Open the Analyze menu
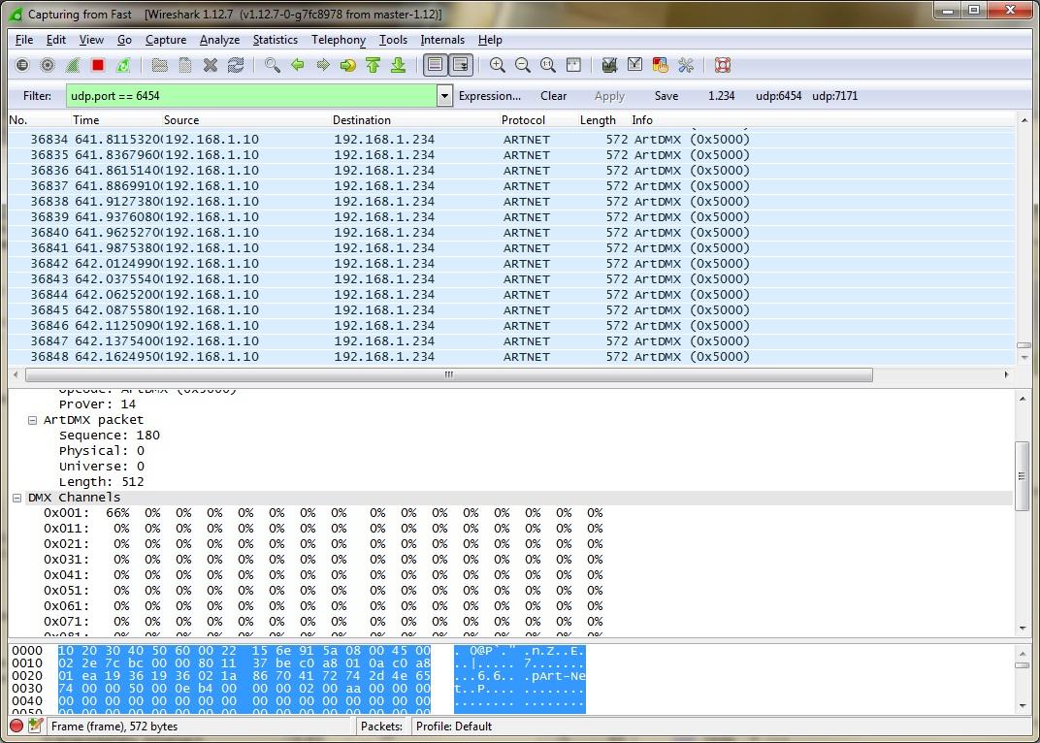 click(219, 40)
